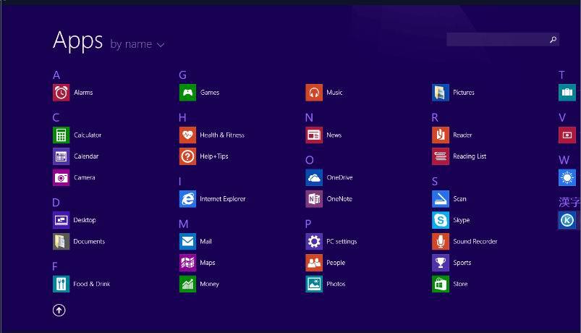Launch the Scan app icon
Viewport: 581px width, 333px height.
(440, 199)
